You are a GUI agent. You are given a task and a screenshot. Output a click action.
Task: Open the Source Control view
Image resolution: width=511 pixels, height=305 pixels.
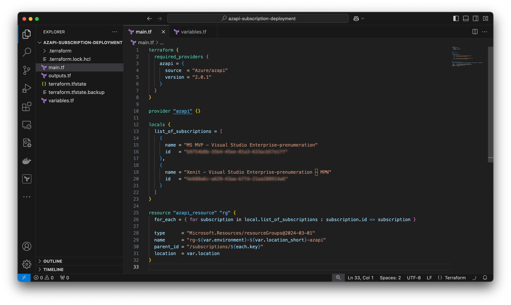(x=27, y=70)
